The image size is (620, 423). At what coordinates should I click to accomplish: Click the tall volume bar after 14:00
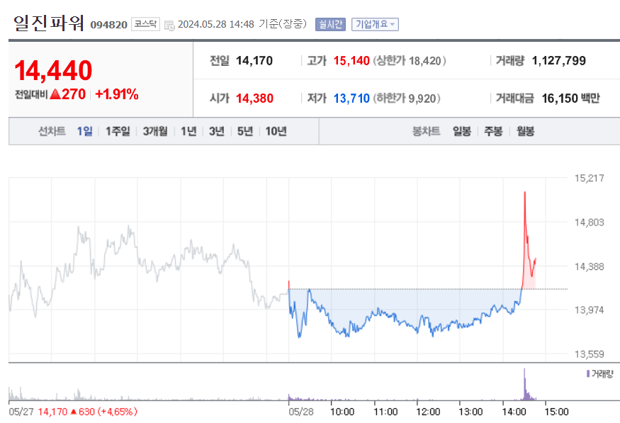tap(525, 384)
